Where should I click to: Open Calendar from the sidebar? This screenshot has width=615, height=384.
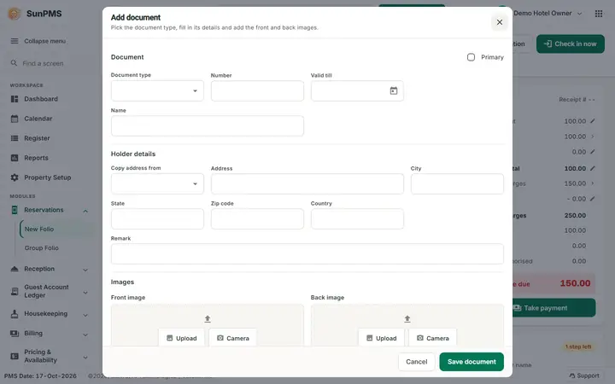click(x=38, y=119)
